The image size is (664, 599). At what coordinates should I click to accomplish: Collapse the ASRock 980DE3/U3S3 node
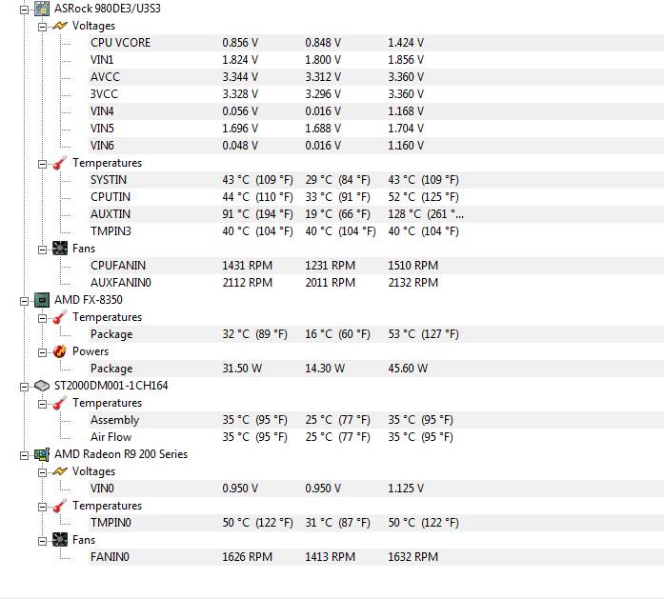[x=25, y=9]
